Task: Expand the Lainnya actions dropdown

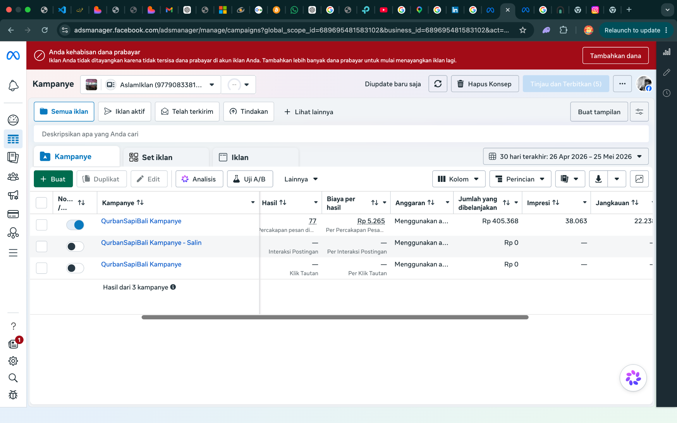Action: tap(301, 179)
